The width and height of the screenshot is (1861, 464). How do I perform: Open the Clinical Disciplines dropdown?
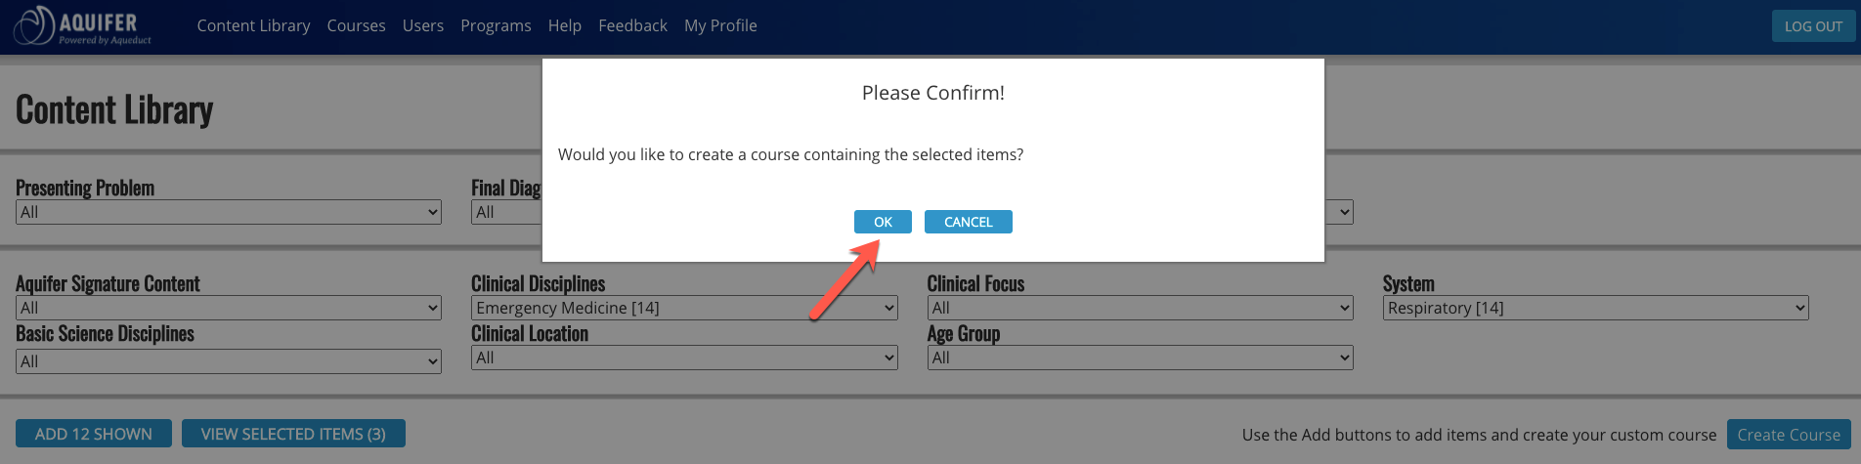pos(684,308)
